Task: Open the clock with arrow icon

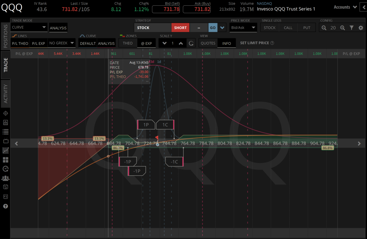Action: [5, 169]
